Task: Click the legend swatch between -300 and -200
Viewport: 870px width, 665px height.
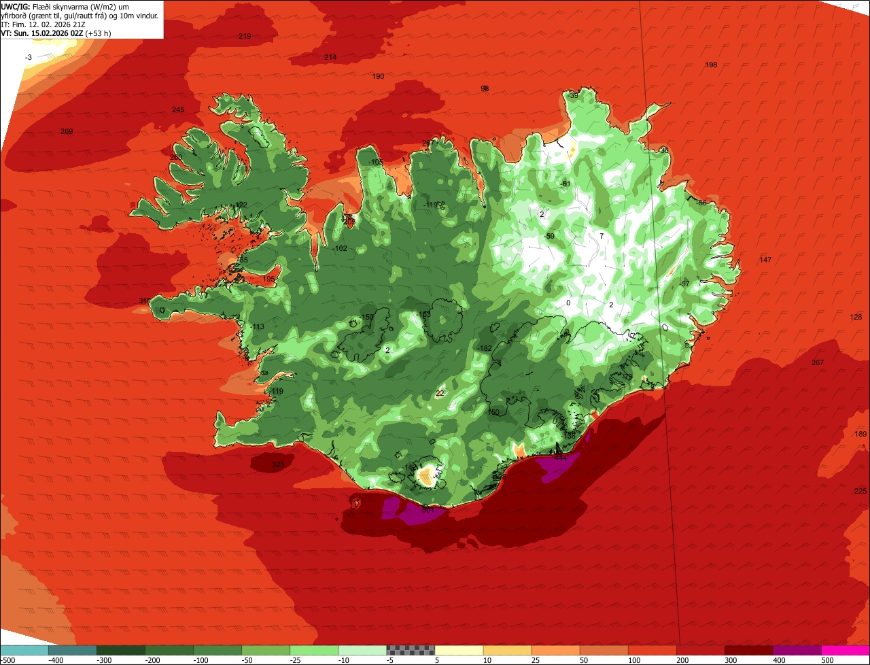Action: 120,650
